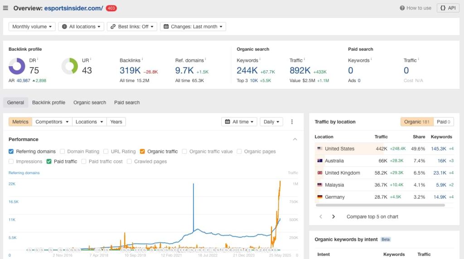Select the Organic 181 traffic tab
Viewport: 464px width, 259px height.
pyautogui.click(x=417, y=122)
